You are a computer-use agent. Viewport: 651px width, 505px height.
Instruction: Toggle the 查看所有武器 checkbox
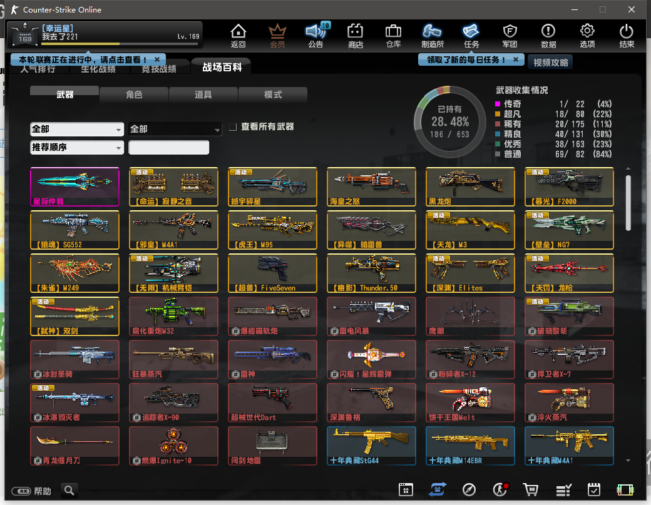coord(233,126)
